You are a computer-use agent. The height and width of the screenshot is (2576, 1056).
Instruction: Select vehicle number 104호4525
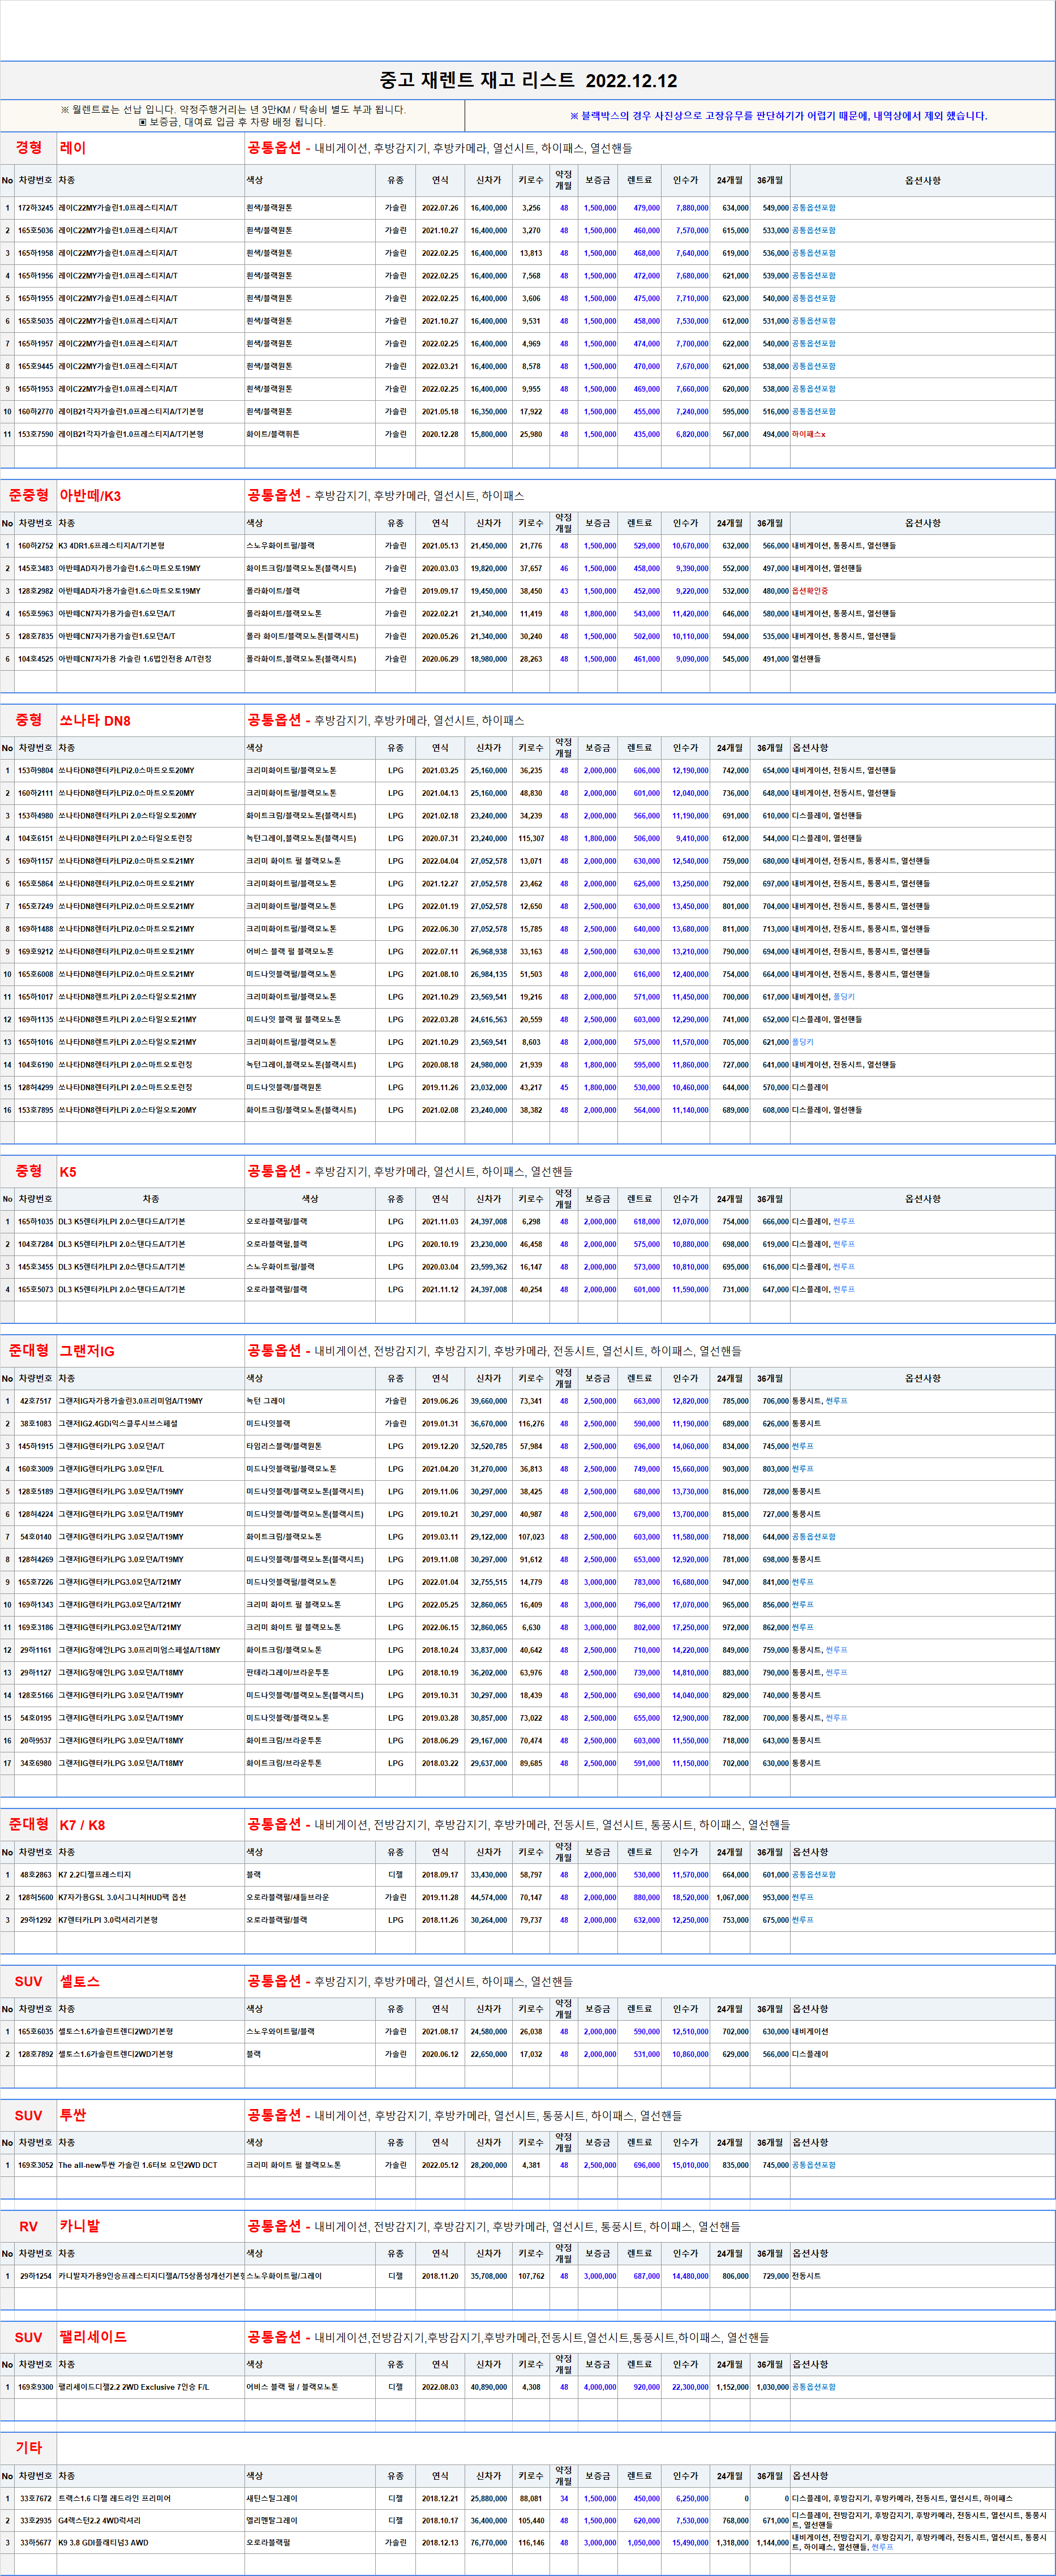pyautogui.click(x=35, y=659)
